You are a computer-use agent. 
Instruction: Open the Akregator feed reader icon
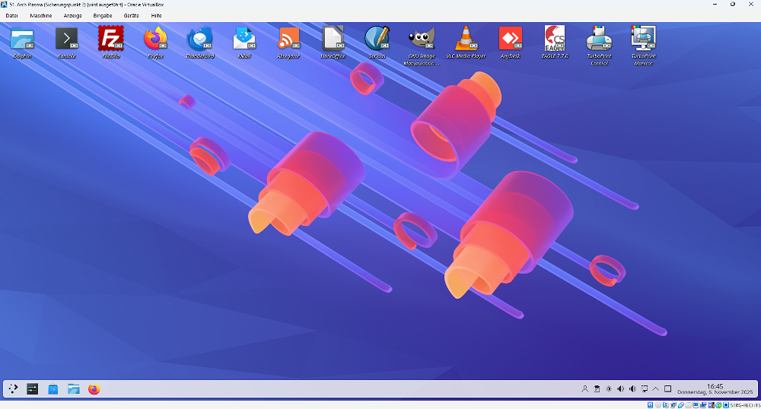click(288, 38)
